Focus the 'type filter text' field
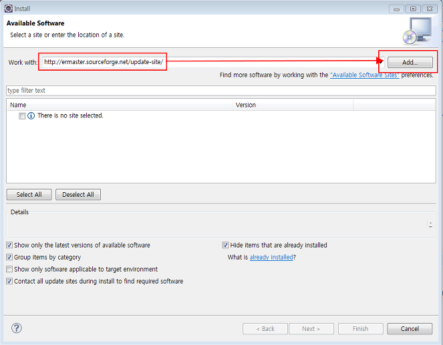This screenshot has width=443, height=345. 221,91
